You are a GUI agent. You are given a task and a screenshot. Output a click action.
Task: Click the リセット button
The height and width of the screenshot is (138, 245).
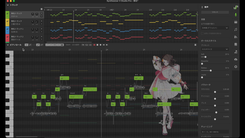click(x=215, y=12)
